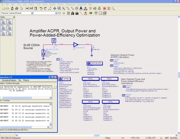The height and width of the screenshot is (139, 180).
Task: Click the 'IS-95 CDMA Source' label
Action: tap(31, 47)
